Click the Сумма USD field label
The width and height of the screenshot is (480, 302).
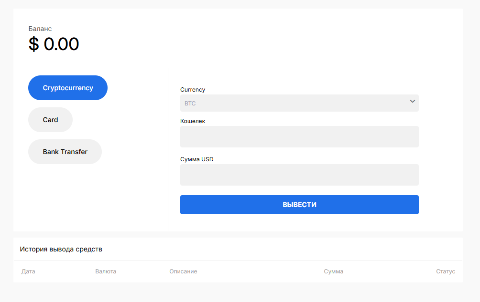click(197, 159)
